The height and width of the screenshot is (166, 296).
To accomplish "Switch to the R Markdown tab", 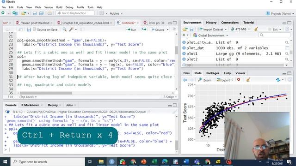I will (x=30, y=105).
